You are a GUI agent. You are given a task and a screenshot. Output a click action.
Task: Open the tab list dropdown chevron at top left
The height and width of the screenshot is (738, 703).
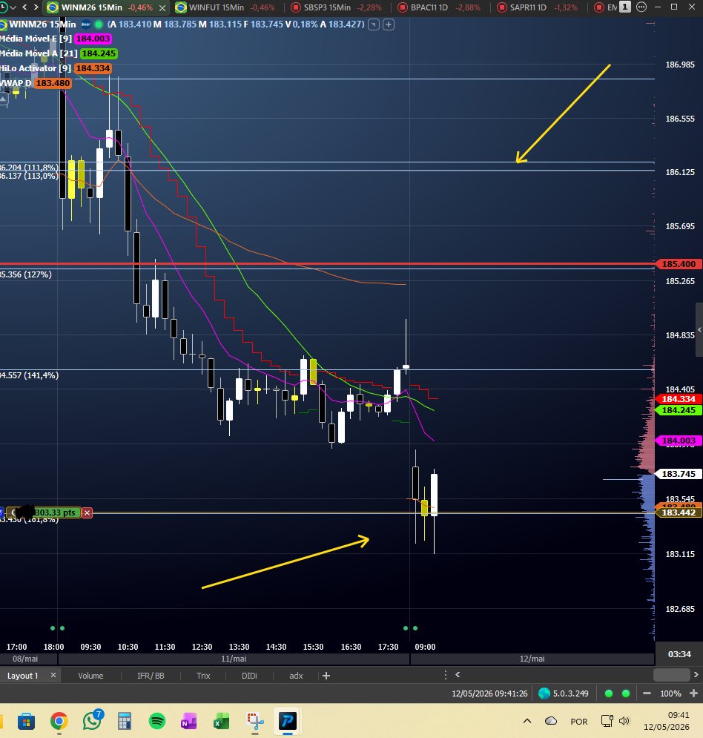13,7
